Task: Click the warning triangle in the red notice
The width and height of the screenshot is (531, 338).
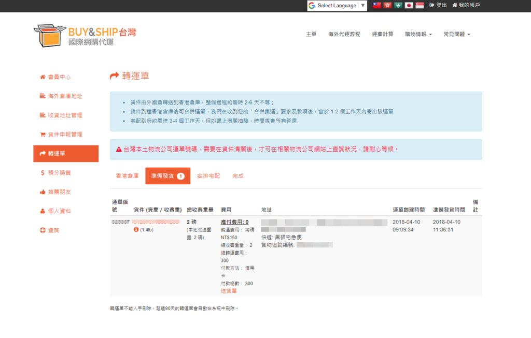Action: 119,149
